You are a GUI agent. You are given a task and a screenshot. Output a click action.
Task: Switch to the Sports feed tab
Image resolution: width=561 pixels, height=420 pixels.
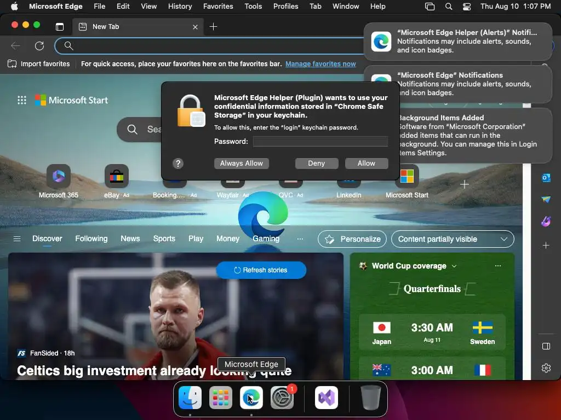[164, 238]
